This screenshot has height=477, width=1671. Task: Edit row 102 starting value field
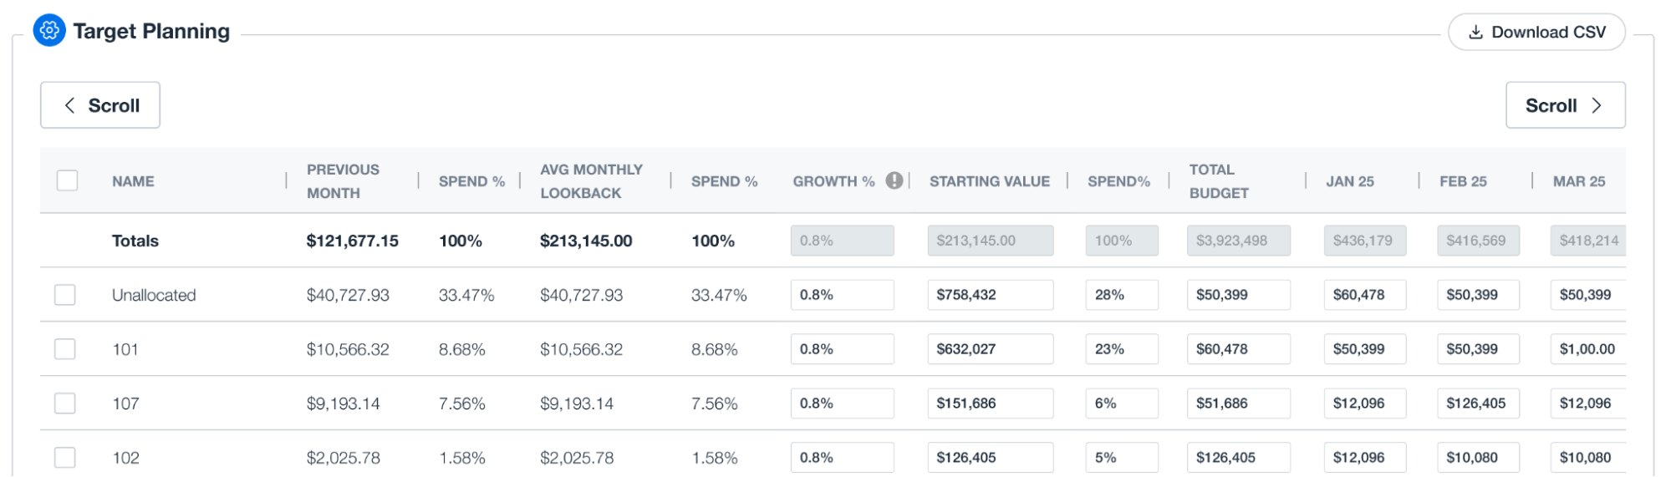point(990,458)
